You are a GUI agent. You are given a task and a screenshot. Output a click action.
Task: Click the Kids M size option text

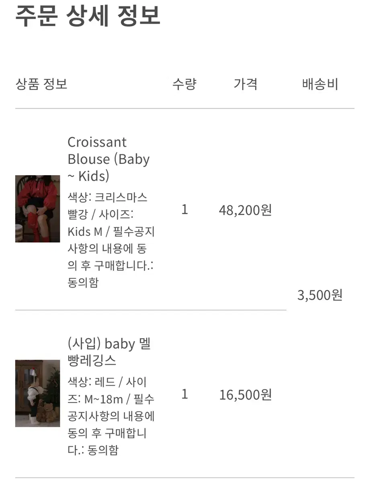(85, 232)
